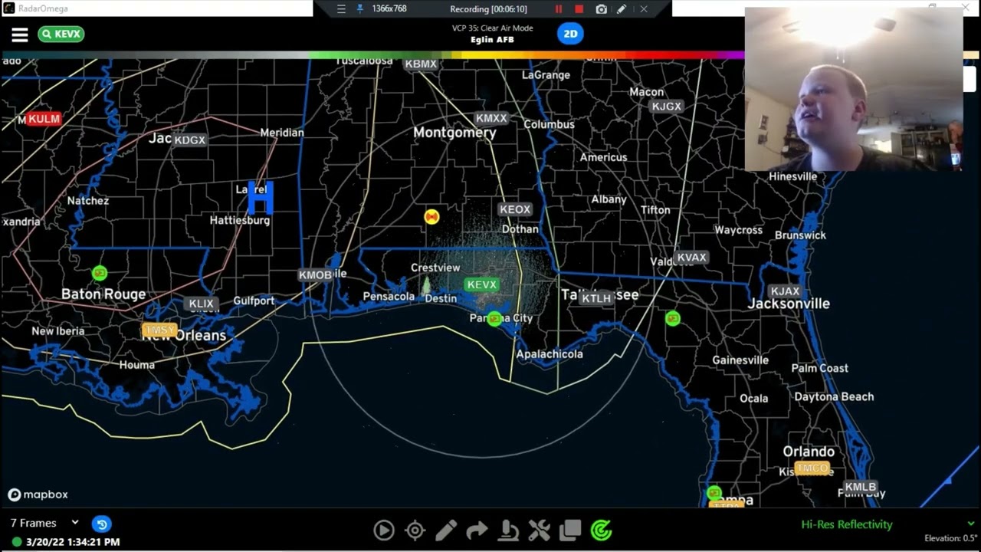Select the KBMX radar site
This screenshot has width=981, height=552.
421,64
